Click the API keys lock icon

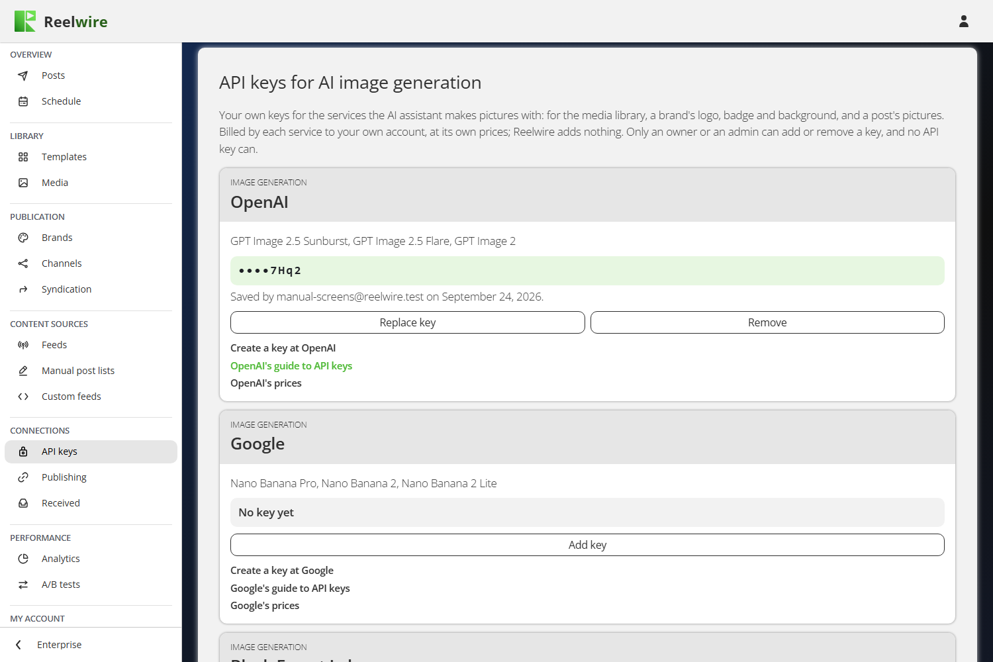point(23,451)
